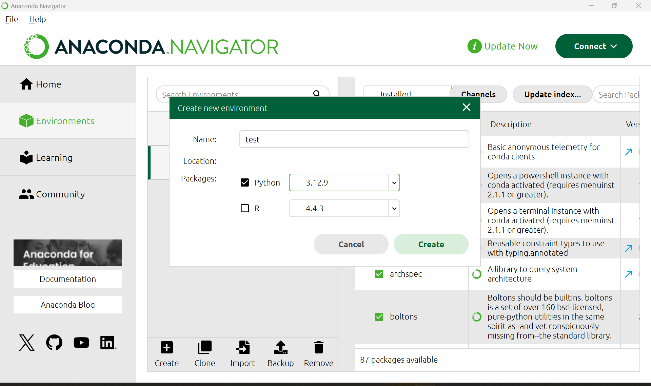This screenshot has height=386, width=651.
Task: Expand the R version dropdown
Action: point(394,208)
